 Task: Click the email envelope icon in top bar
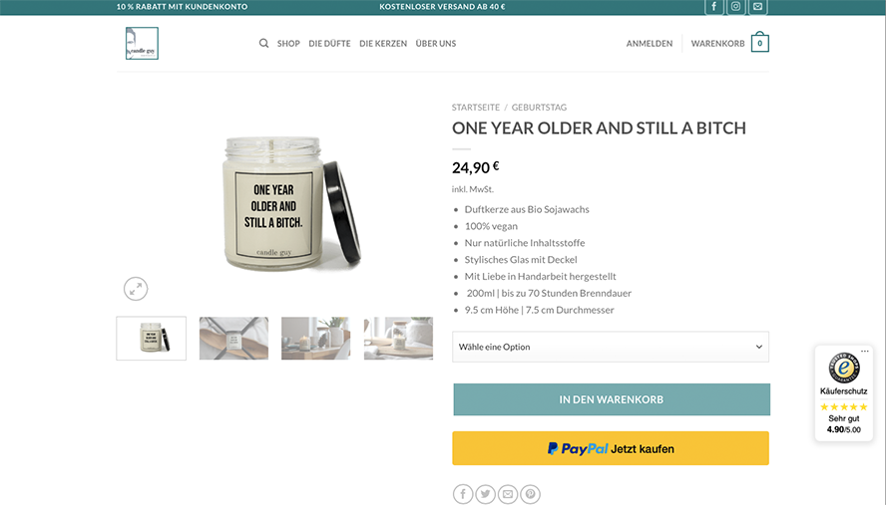(x=757, y=7)
